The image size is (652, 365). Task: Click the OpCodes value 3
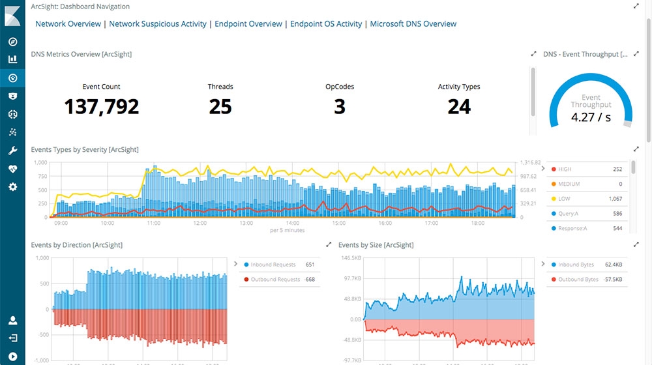coord(340,106)
